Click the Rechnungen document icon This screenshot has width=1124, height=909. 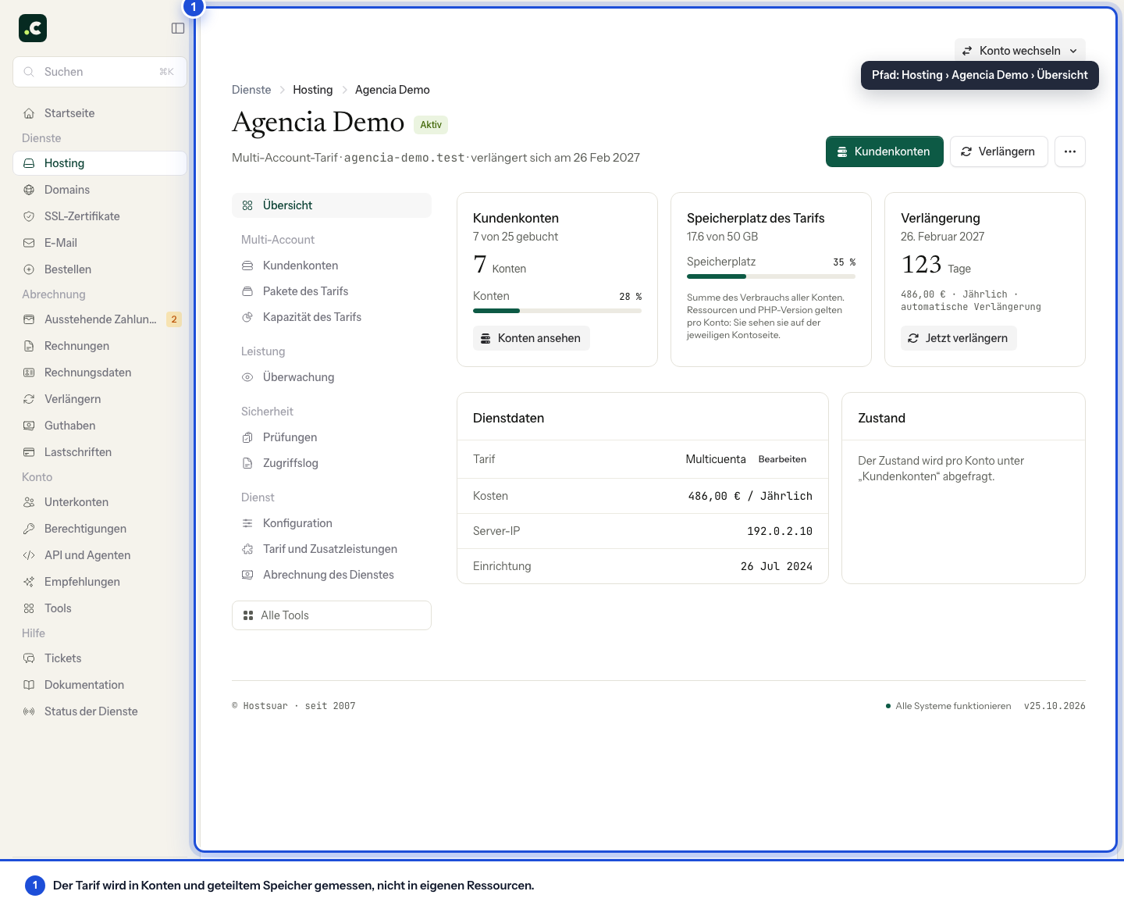[29, 346]
